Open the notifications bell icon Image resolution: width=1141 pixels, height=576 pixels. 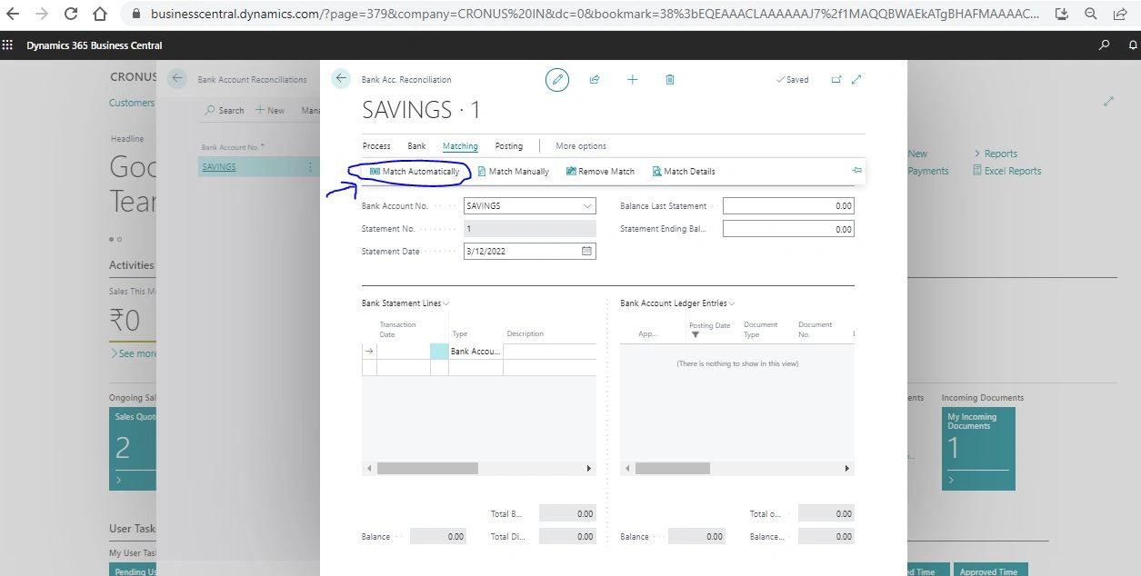(x=1132, y=45)
